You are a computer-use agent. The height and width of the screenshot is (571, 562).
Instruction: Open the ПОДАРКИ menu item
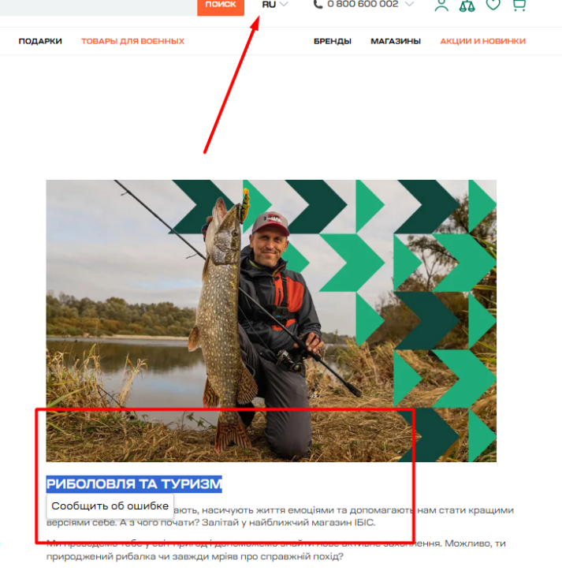coord(40,41)
